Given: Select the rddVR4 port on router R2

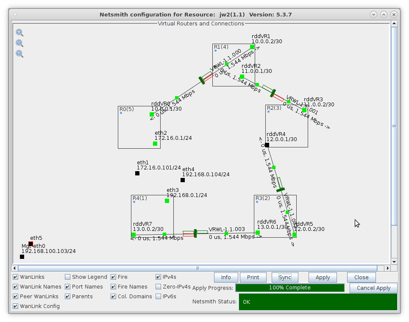Looking at the screenshot, I should click(267, 145).
